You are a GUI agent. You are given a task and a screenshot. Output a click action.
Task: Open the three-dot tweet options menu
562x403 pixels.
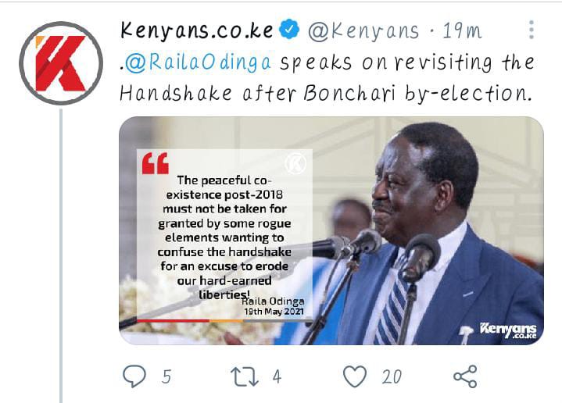[x=532, y=30]
